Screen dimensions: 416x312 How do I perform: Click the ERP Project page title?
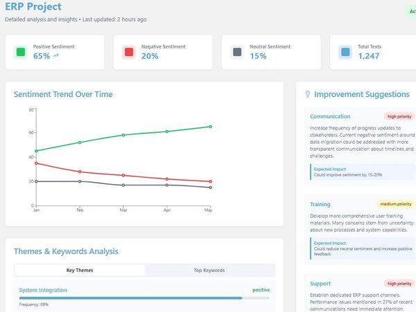point(33,6)
